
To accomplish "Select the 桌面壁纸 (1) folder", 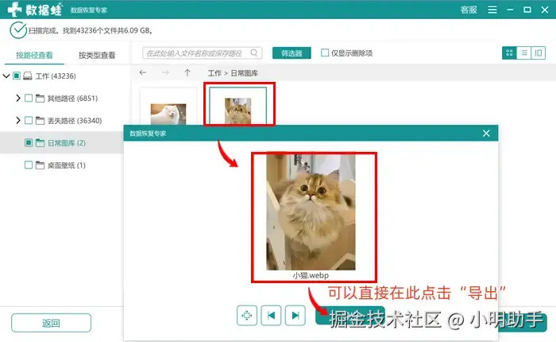I will coord(66,165).
